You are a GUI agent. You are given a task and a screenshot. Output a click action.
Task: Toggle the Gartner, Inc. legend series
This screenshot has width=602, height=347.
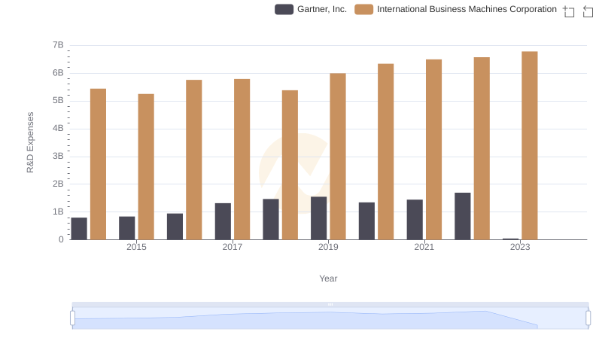[x=311, y=9]
